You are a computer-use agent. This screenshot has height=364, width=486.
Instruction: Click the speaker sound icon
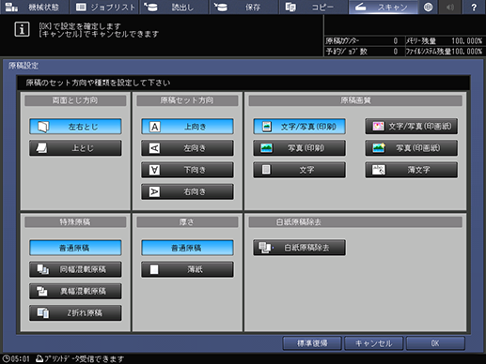450,7
